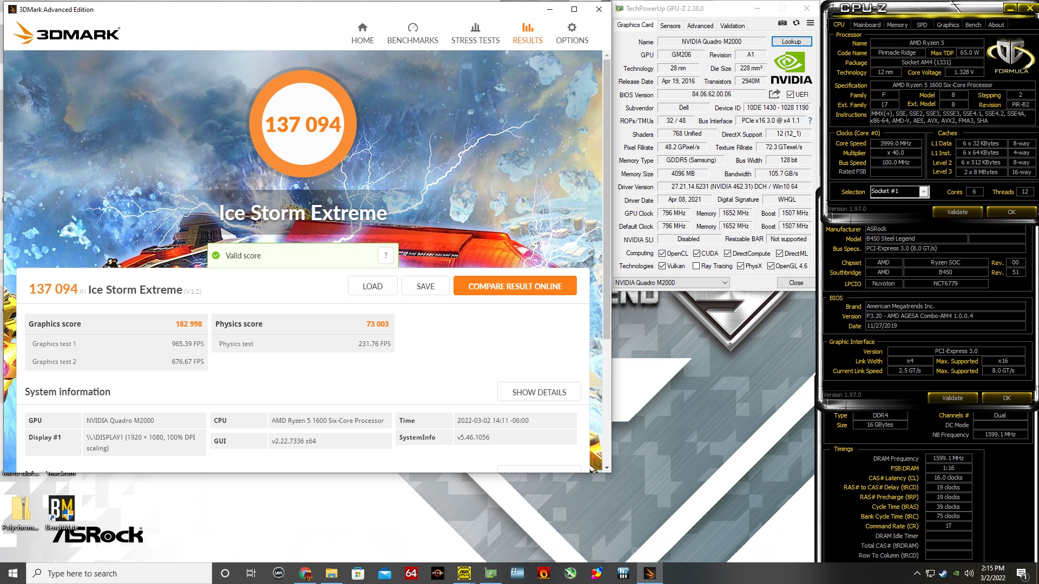Open Windows Start menu
The width and height of the screenshot is (1039, 584).
point(13,573)
